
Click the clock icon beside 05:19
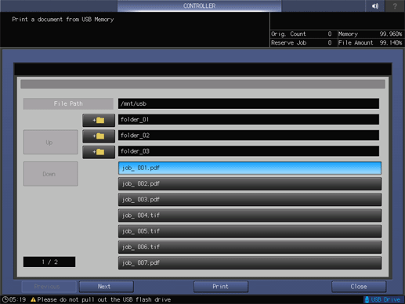[x=5, y=299]
